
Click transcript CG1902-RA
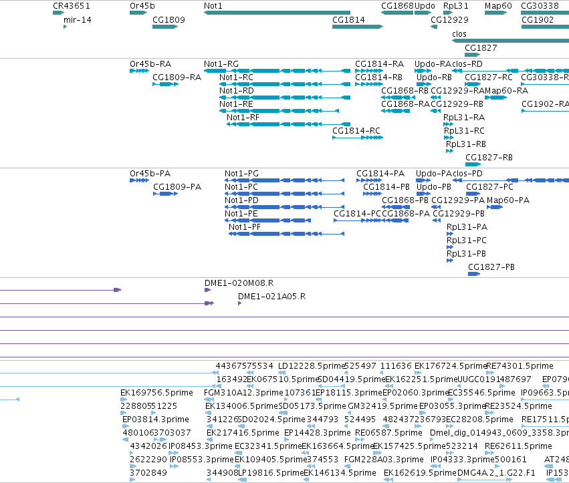click(545, 111)
